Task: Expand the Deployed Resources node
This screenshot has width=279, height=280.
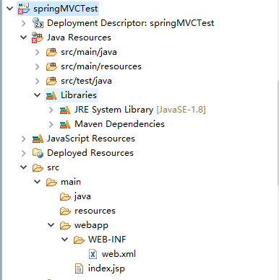Action: coord(24,153)
